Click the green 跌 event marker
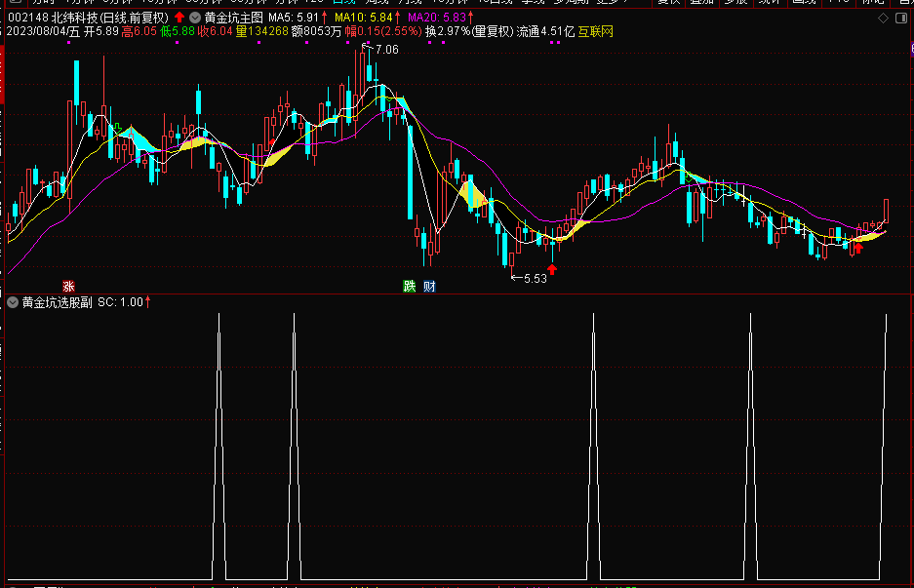 click(x=410, y=286)
